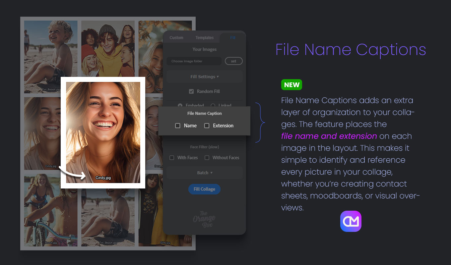Tick the Without Faces filter checkbox
451x265 pixels.
(207, 158)
